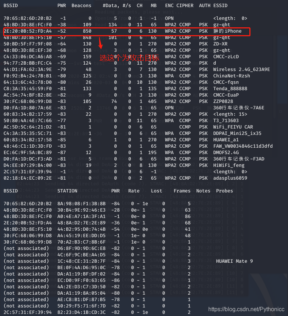Screen dimensions: 288x316
Task: Click station 30:B4:9E:92:46:E3
Action: (x=81, y=210)
